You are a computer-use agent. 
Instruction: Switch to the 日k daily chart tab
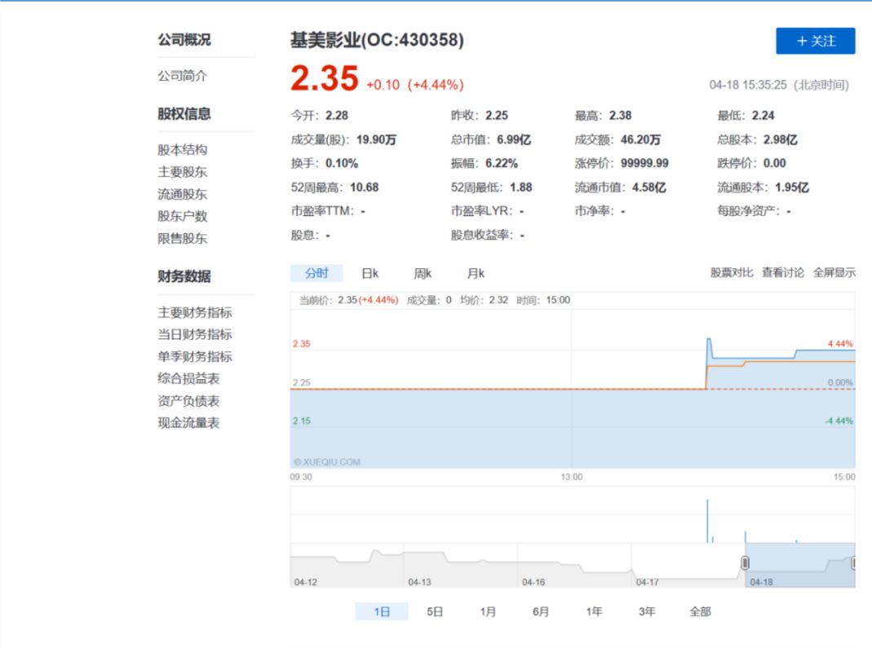[370, 273]
